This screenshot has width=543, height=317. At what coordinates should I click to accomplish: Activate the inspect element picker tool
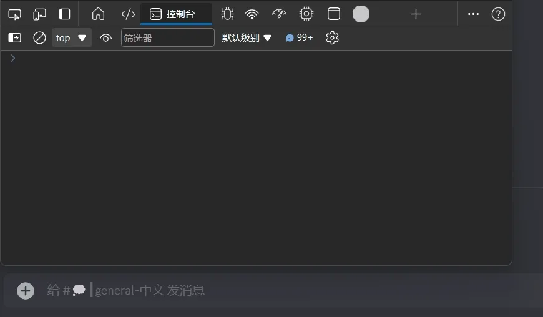point(14,14)
